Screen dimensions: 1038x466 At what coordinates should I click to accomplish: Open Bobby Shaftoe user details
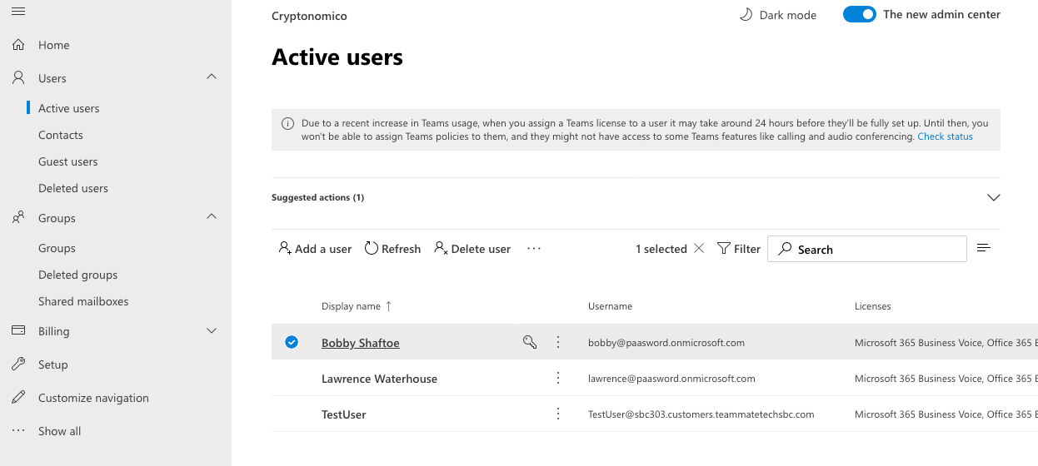[x=361, y=343]
